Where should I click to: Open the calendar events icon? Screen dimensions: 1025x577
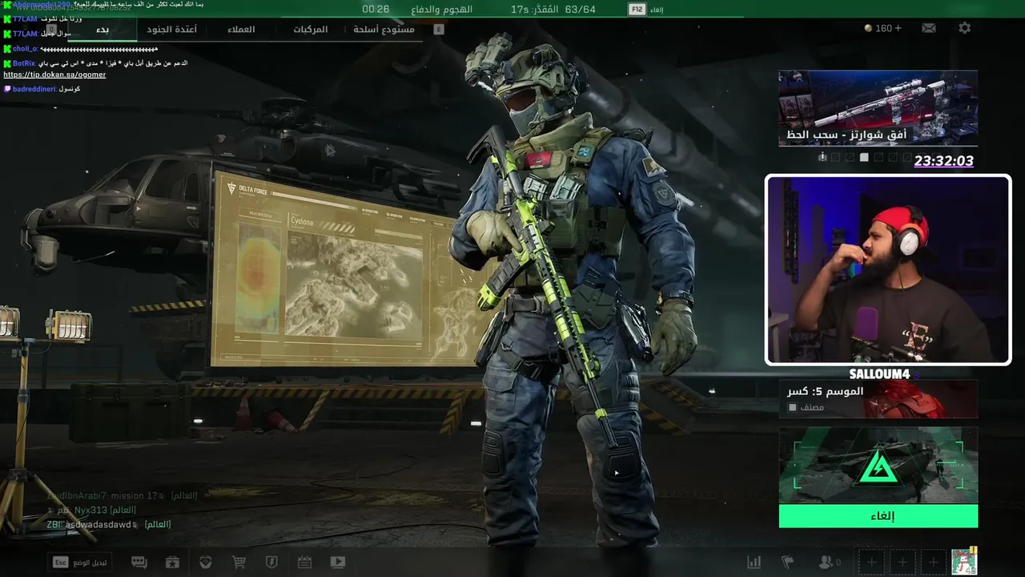304,563
